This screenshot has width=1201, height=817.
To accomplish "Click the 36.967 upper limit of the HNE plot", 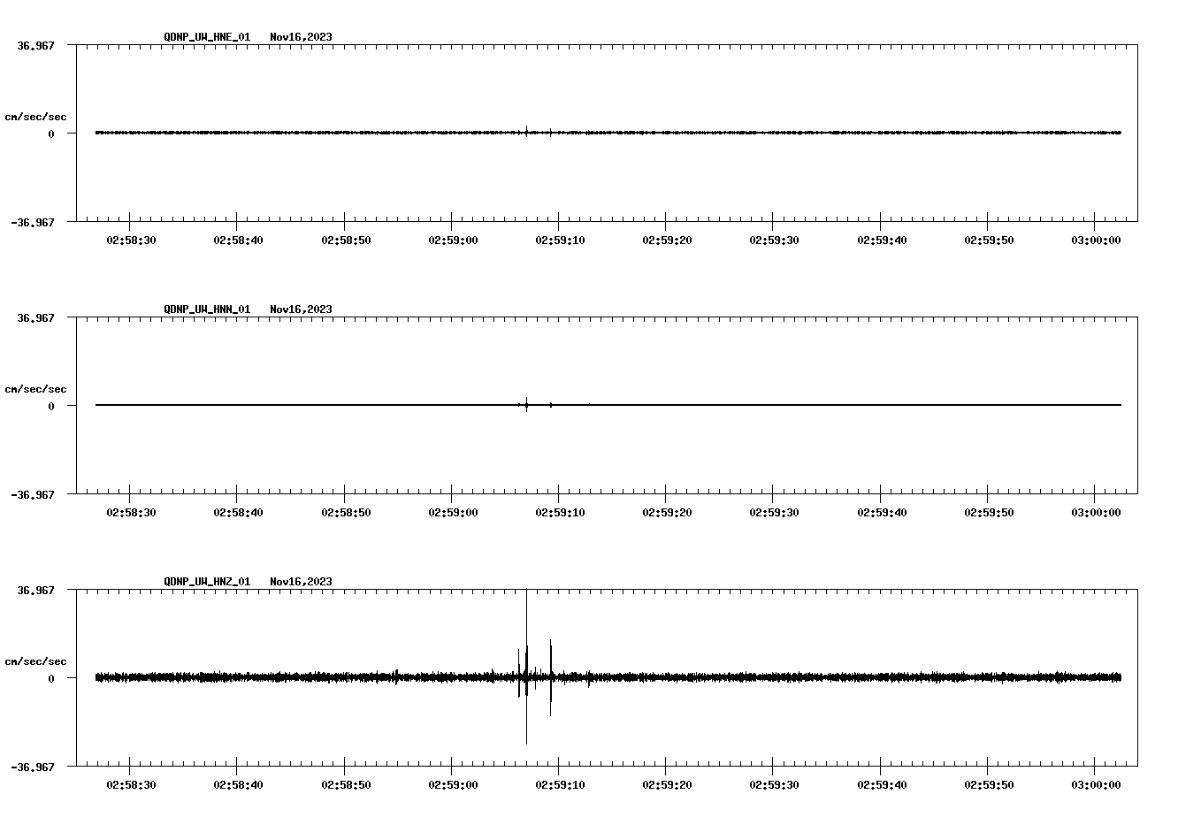I will [x=35, y=45].
